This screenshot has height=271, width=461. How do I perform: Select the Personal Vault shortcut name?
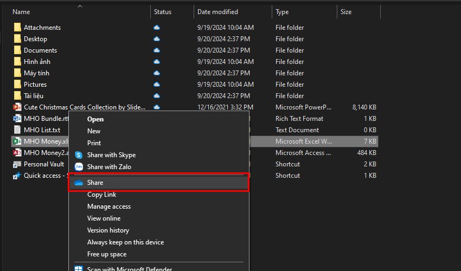pyautogui.click(x=44, y=164)
